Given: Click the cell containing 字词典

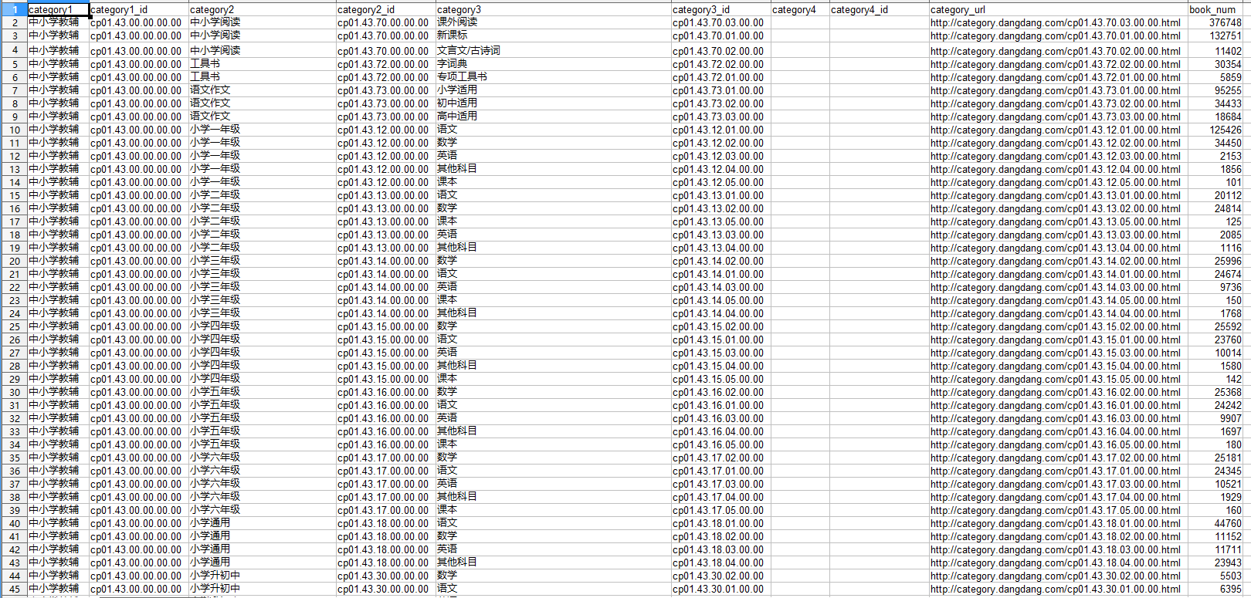Looking at the screenshot, I should [554, 64].
